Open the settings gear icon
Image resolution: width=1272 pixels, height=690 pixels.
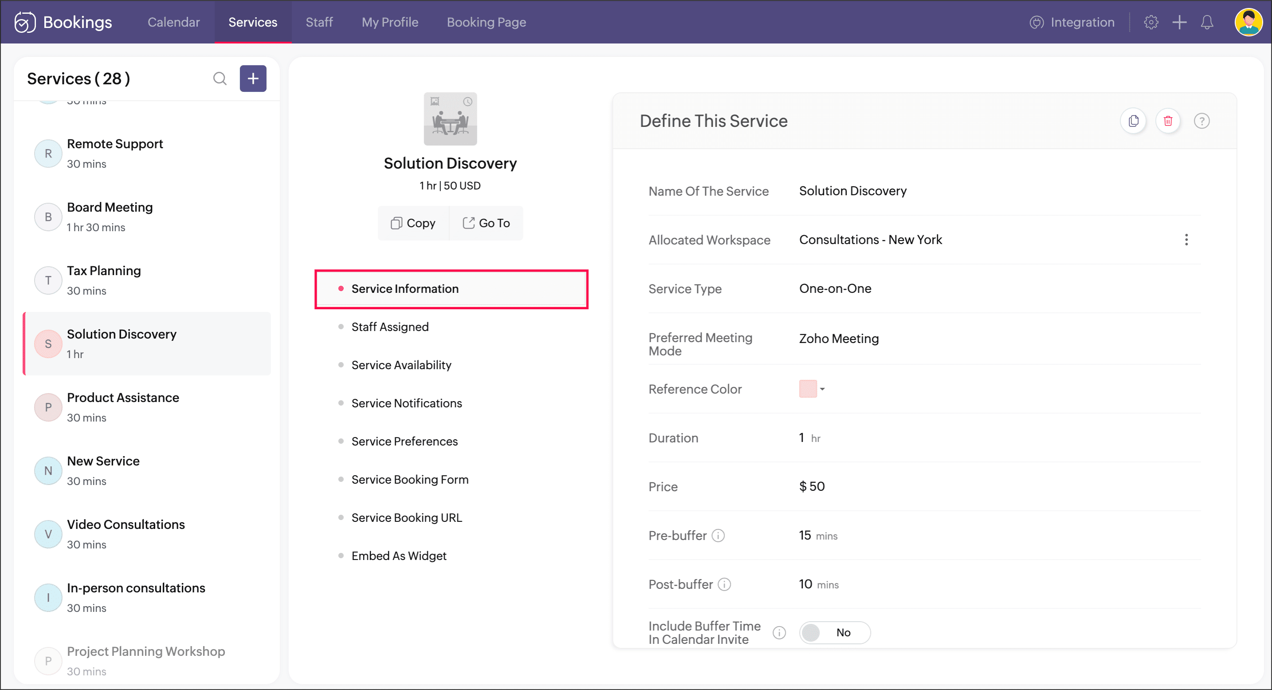click(1150, 22)
